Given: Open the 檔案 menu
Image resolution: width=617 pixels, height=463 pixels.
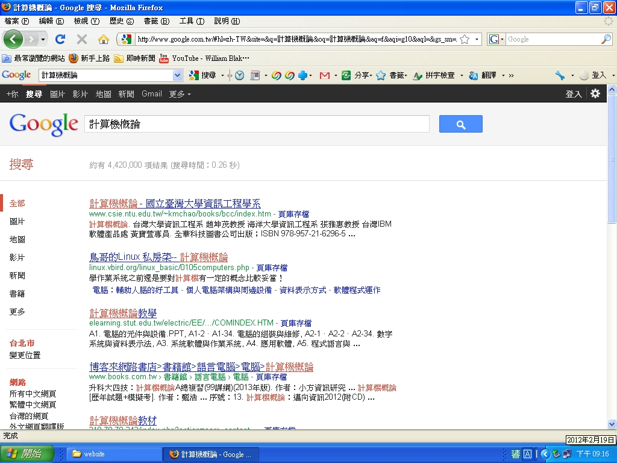Looking at the screenshot, I should [17, 21].
